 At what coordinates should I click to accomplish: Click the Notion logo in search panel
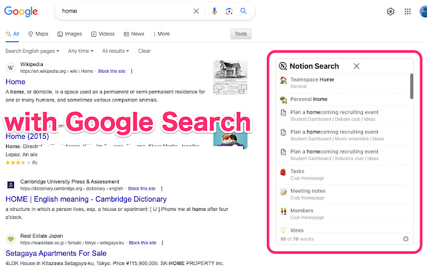(283, 66)
